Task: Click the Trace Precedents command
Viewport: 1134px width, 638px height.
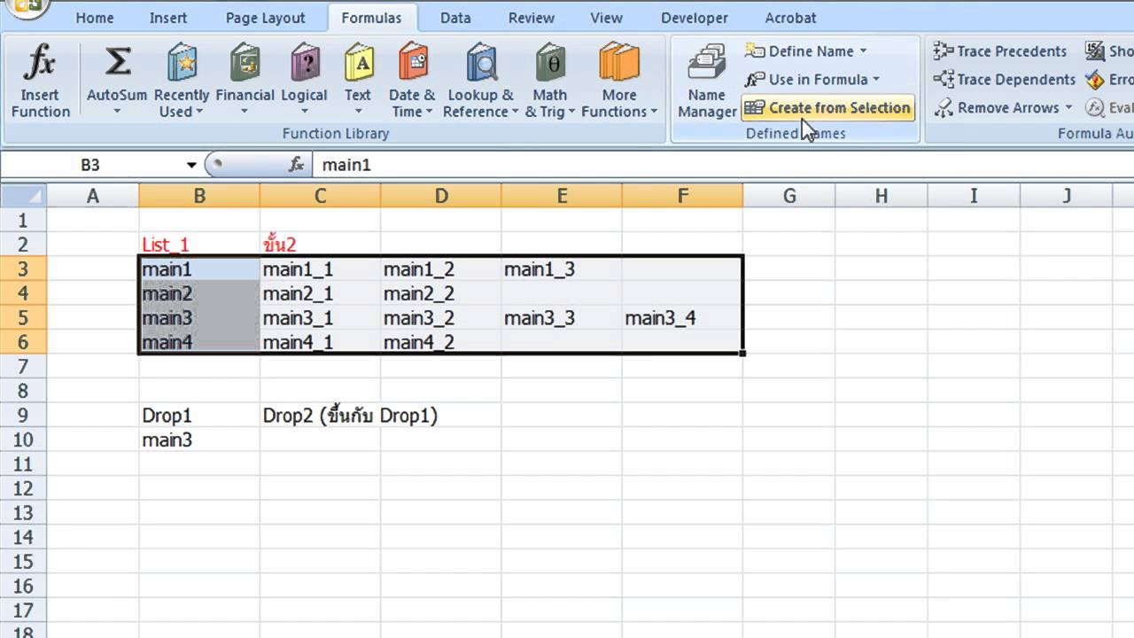Action: click(x=999, y=51)
